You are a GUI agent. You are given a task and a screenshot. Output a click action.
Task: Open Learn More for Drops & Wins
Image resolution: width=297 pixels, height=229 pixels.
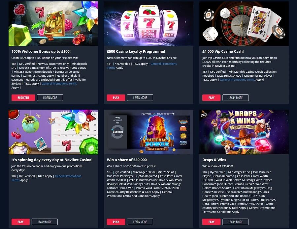tap(235, 222)
